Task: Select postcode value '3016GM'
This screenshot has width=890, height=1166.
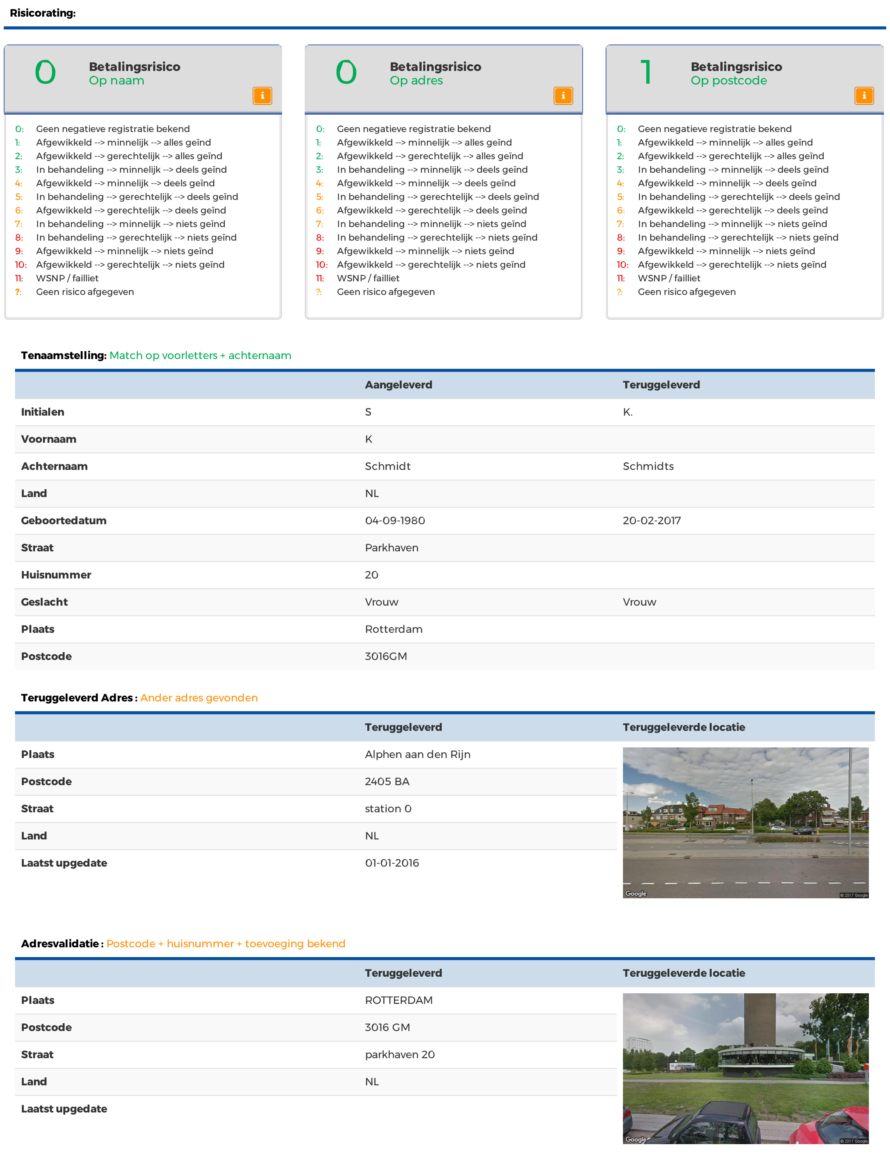Action: click(386, 657)
